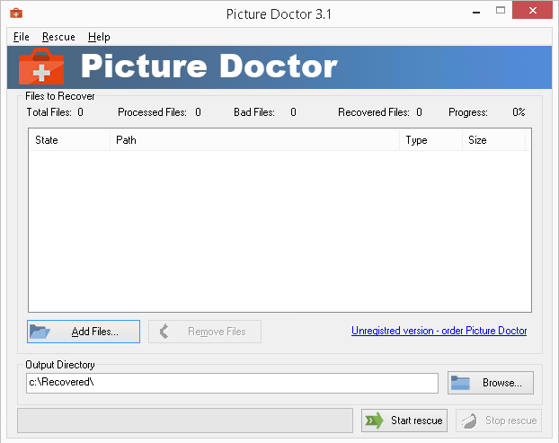
Task: Sort by the State column header
Action: tap(69, 140)
